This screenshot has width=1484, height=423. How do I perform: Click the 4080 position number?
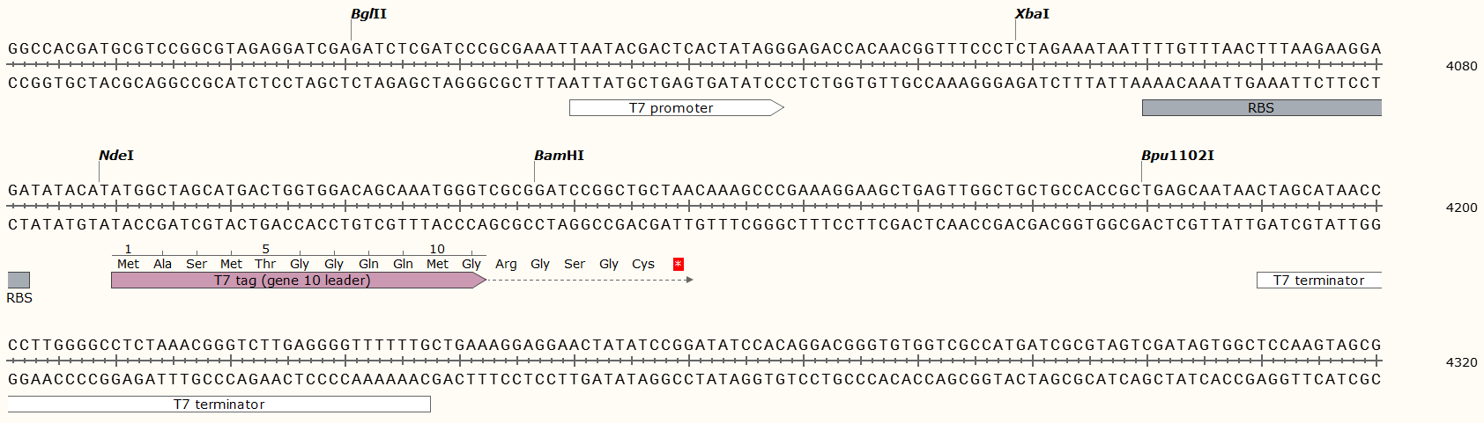1461,66
